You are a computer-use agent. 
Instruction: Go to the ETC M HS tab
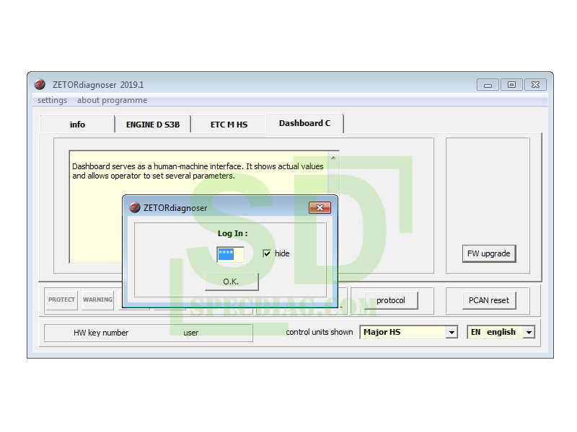(229, 125)
